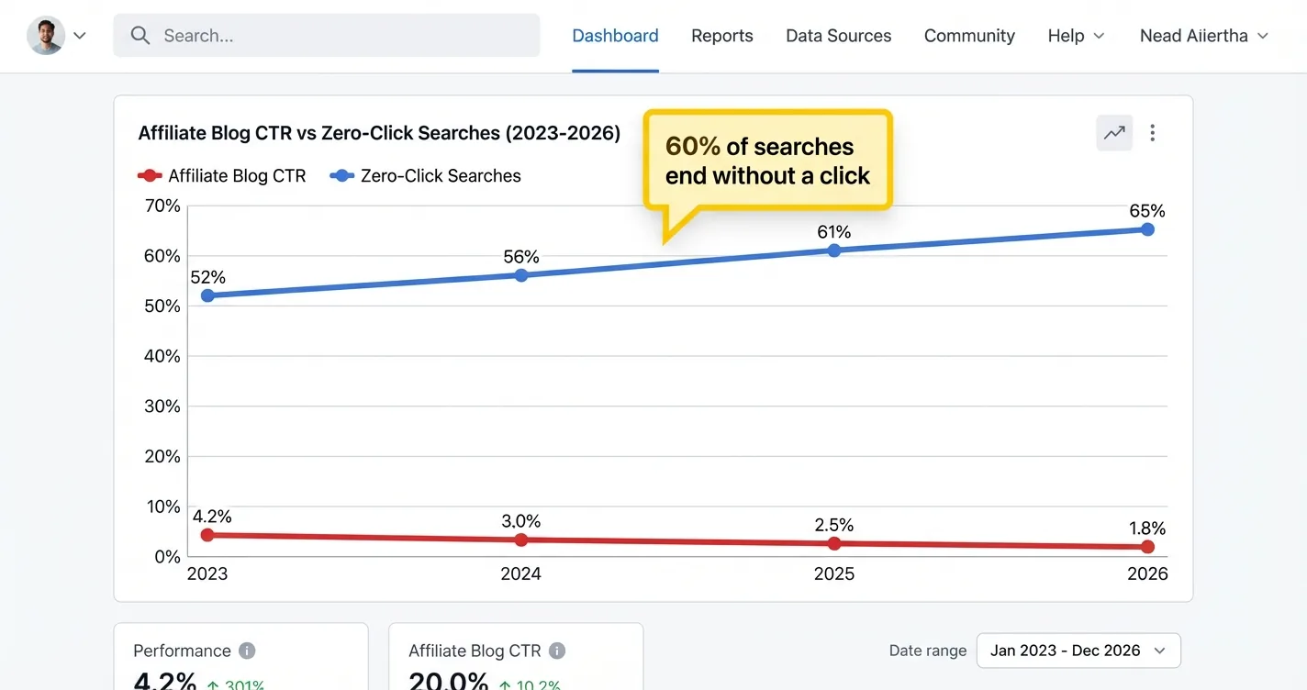Click the three-dot chart options icon
The height and width of the screenshot is (690, 1307).
click(x=1152, y=132)
